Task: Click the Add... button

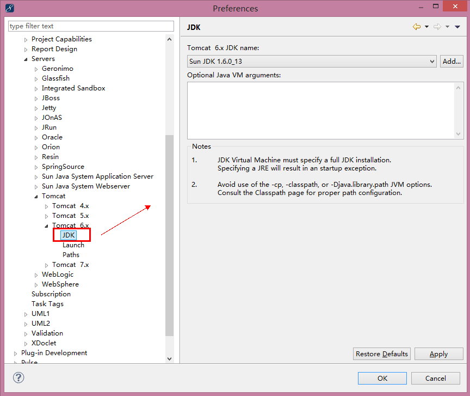Action: (x=452, y=61)
